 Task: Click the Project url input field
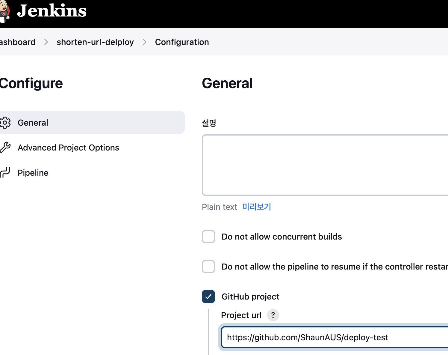[335, 337]
